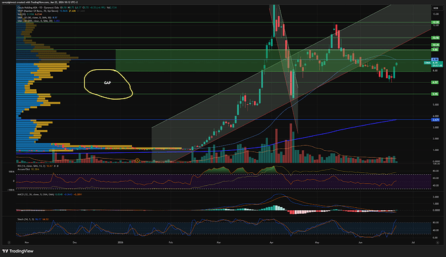
Task: Click the TradingView logo at the bottom
Action: click(18, 251)
